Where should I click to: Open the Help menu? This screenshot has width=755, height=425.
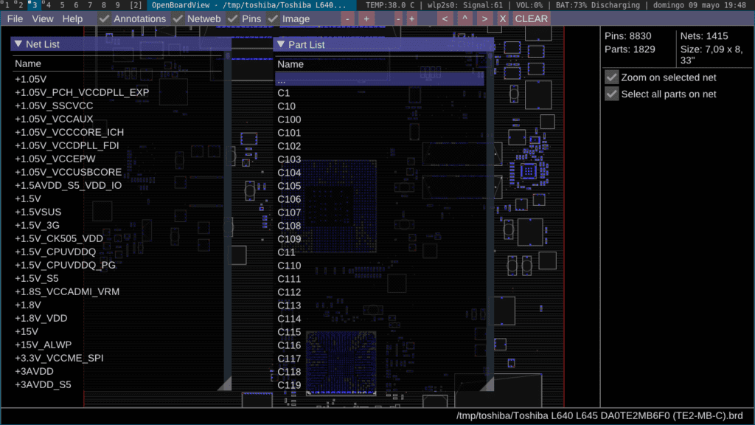[72, 18]
